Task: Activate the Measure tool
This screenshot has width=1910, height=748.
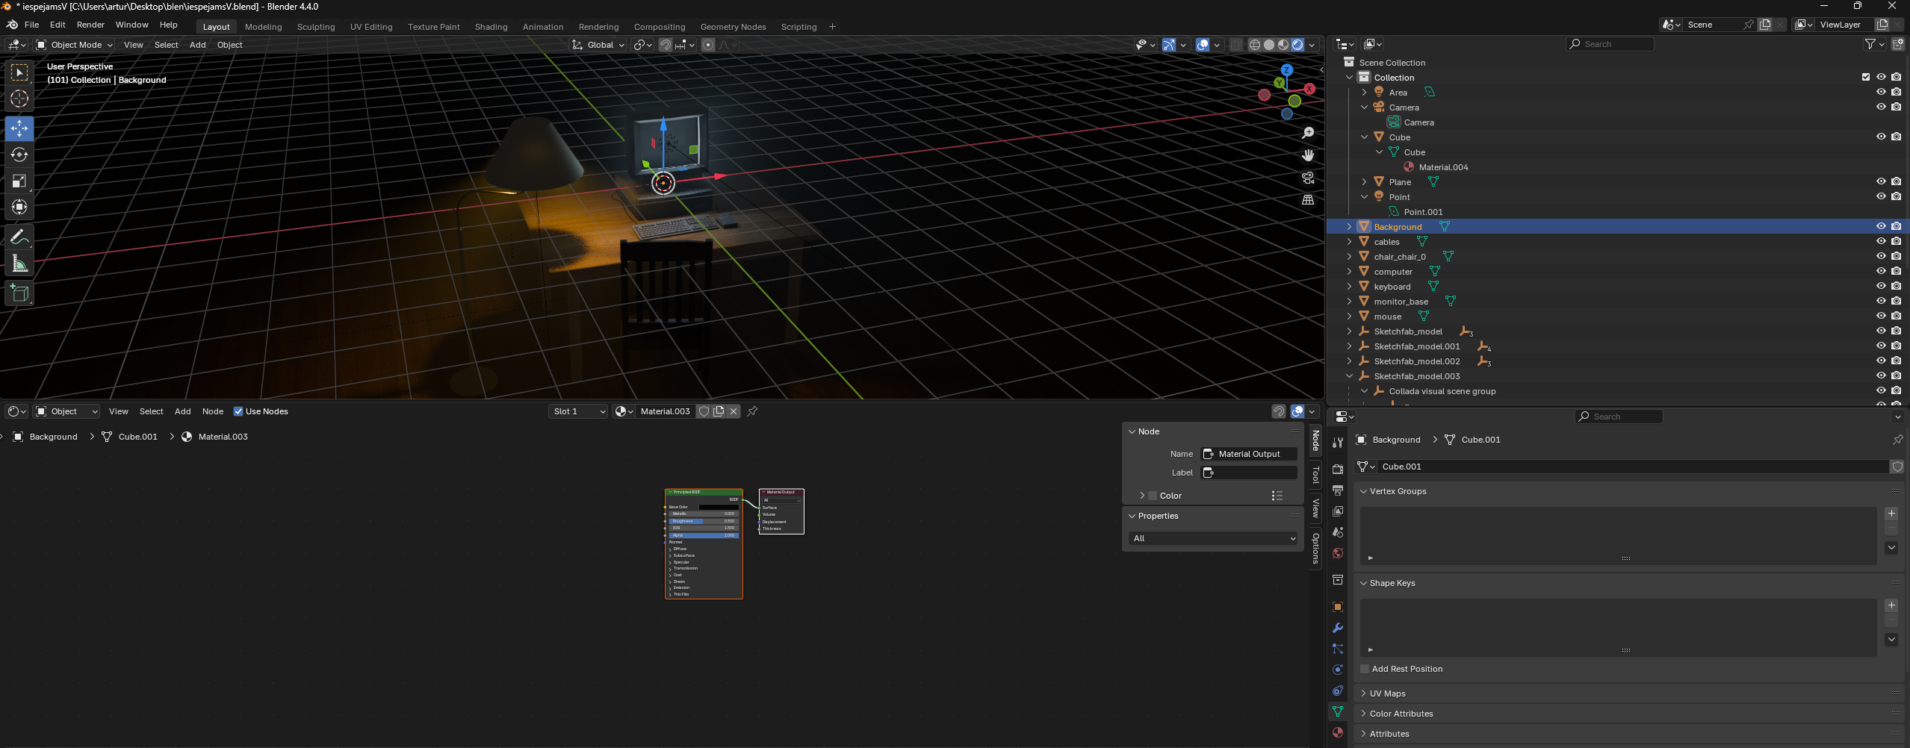Action: (x=19, y=264)
